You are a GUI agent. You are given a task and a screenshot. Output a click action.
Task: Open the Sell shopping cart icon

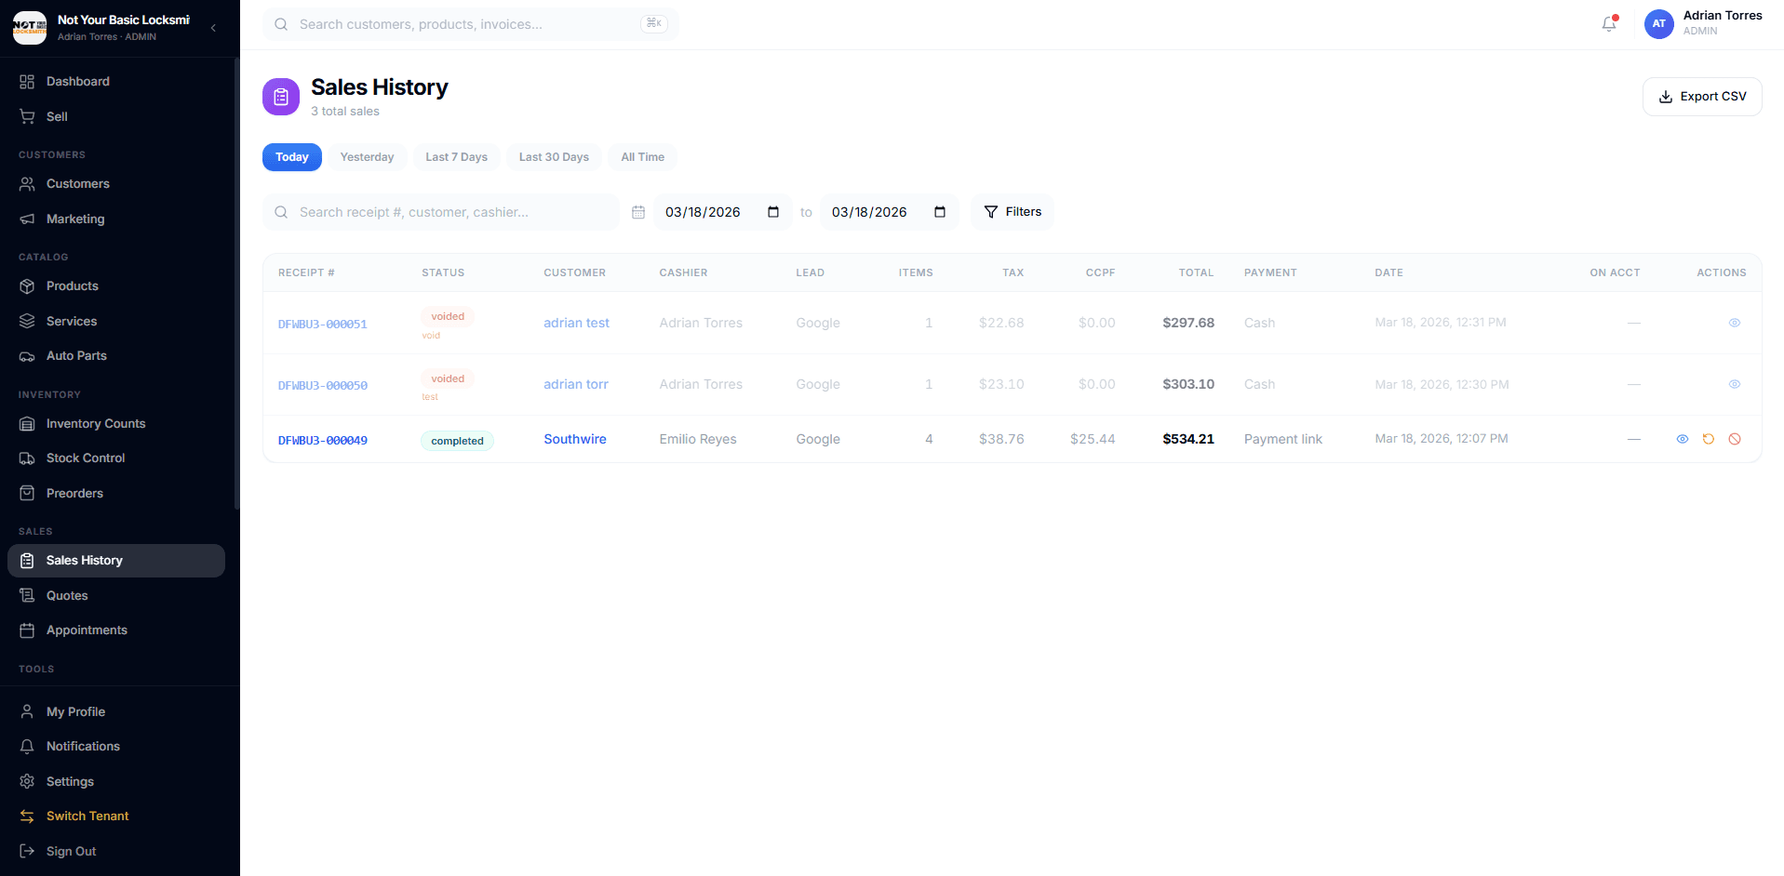[27, 116]
